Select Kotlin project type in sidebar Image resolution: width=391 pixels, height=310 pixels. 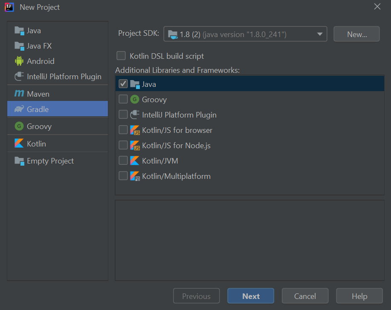(x=58, y=144)
